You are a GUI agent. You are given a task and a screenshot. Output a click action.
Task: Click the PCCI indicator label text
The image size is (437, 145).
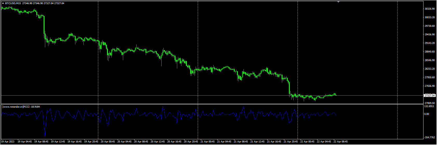[x=21, y=107]
